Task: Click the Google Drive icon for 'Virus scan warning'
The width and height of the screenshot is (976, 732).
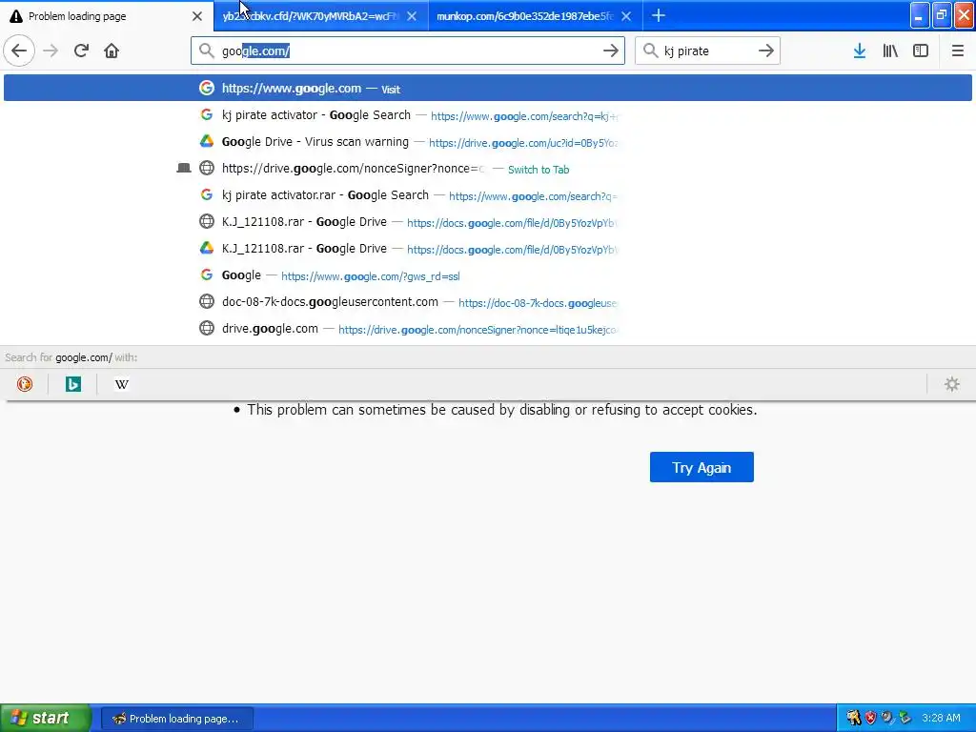Action: pos(207,141)
